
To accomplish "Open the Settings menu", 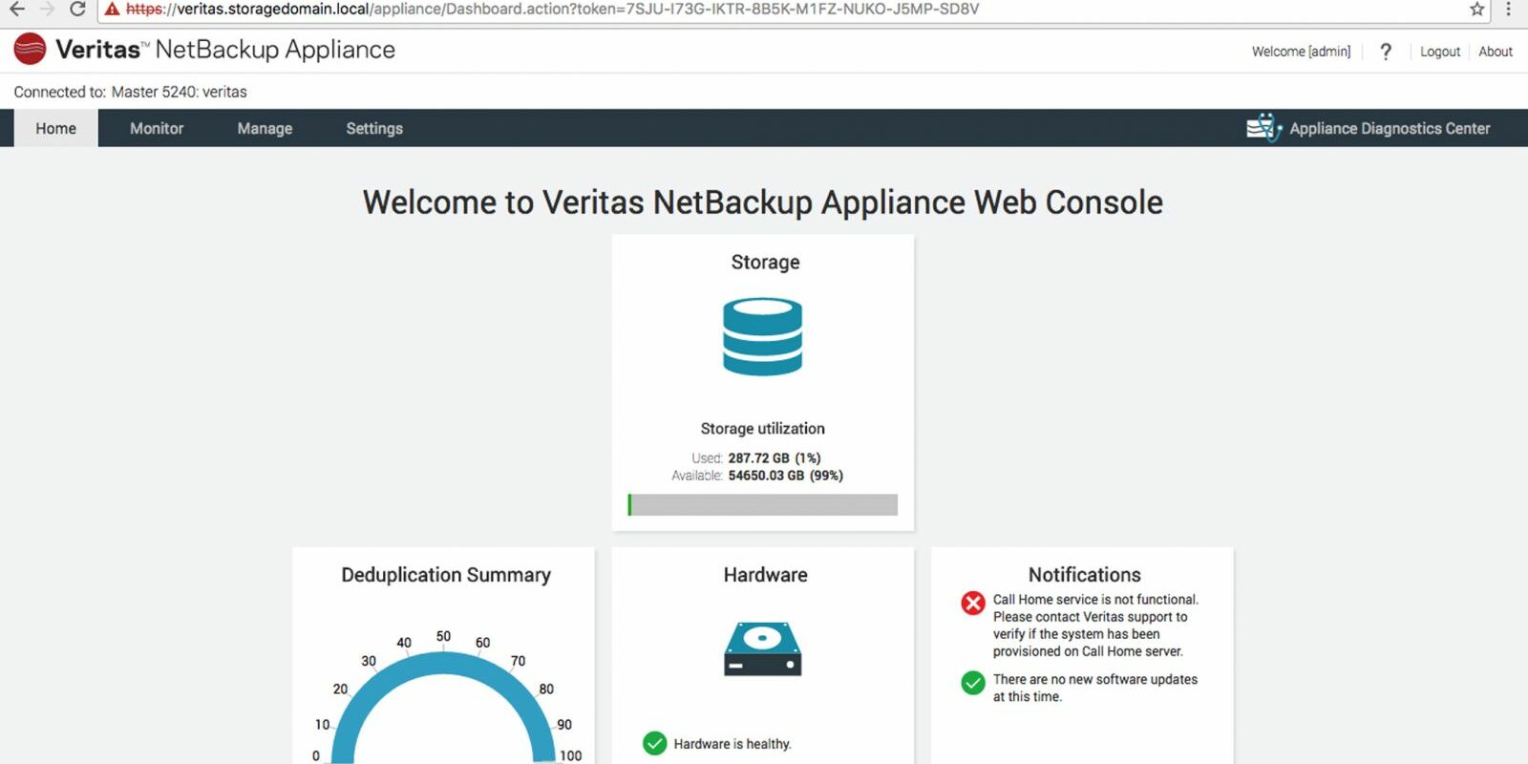I will (x=374, y=128).
